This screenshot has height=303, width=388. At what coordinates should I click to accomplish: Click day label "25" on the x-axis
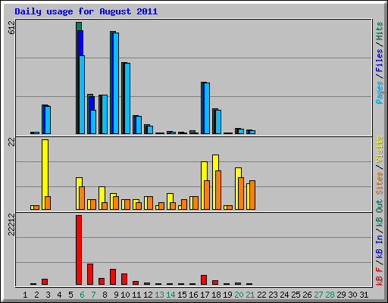(296, 295)
